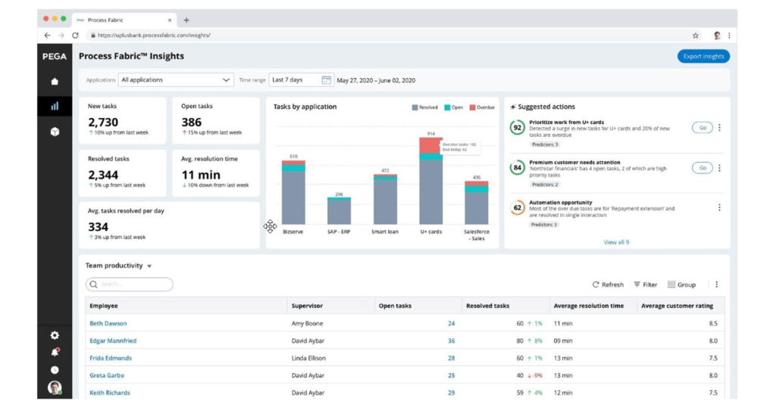Open more options for Automation opportunity suggestion
Image resolution: width=776 pixels, height=413 pixels.
click(x=719, y=208)
